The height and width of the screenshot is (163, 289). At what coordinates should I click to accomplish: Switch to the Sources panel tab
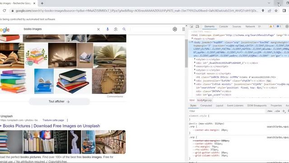coord(237,27)
